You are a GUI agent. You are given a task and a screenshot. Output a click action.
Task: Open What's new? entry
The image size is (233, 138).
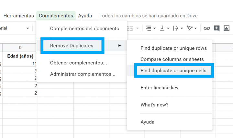point(154,105)
